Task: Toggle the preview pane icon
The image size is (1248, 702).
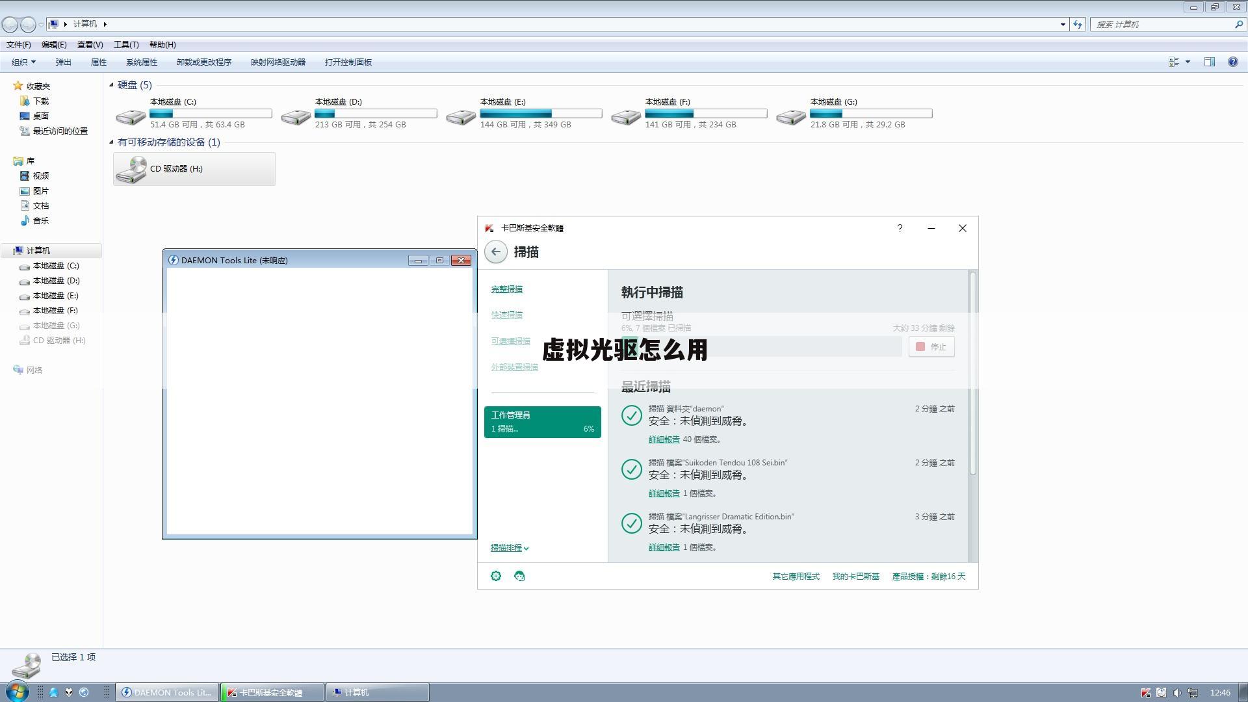Action: tap(1210, 62)
